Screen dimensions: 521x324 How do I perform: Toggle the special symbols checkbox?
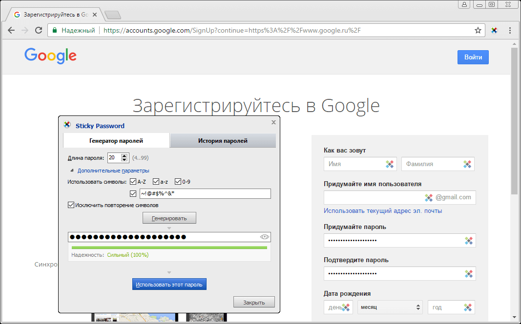pos(133,194)
